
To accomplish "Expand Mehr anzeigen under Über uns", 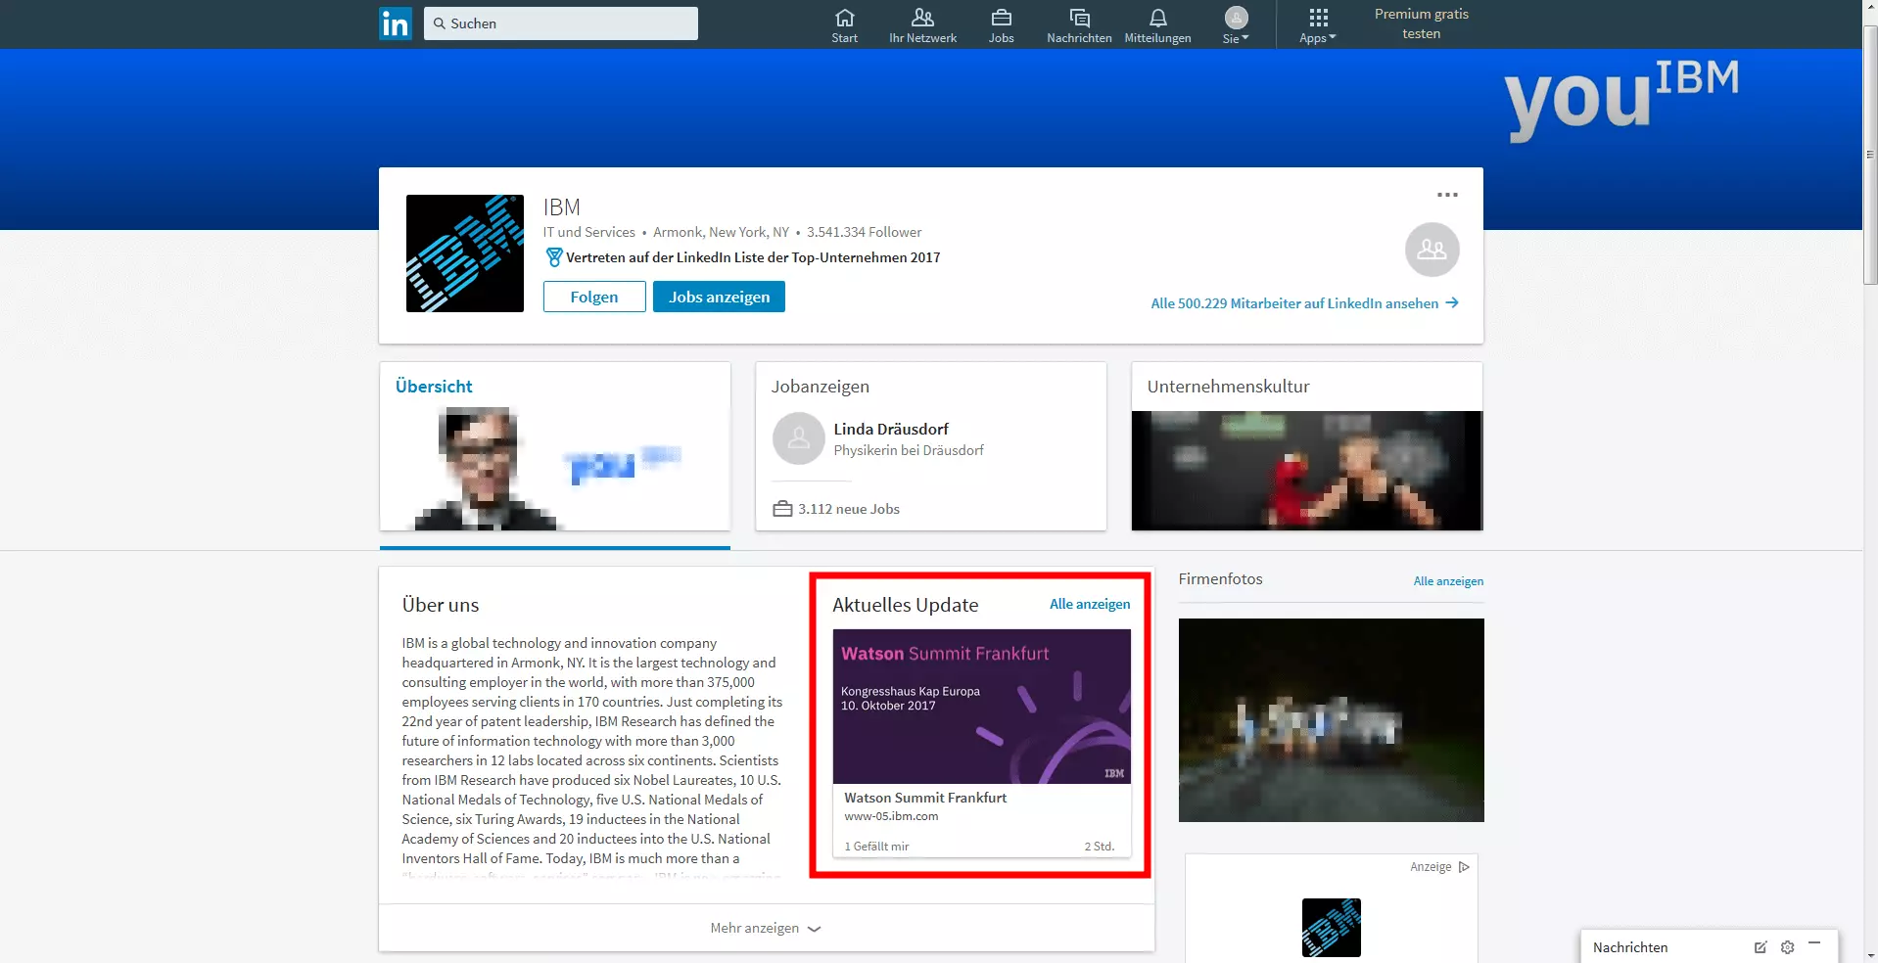I will (x=766, y=928).
